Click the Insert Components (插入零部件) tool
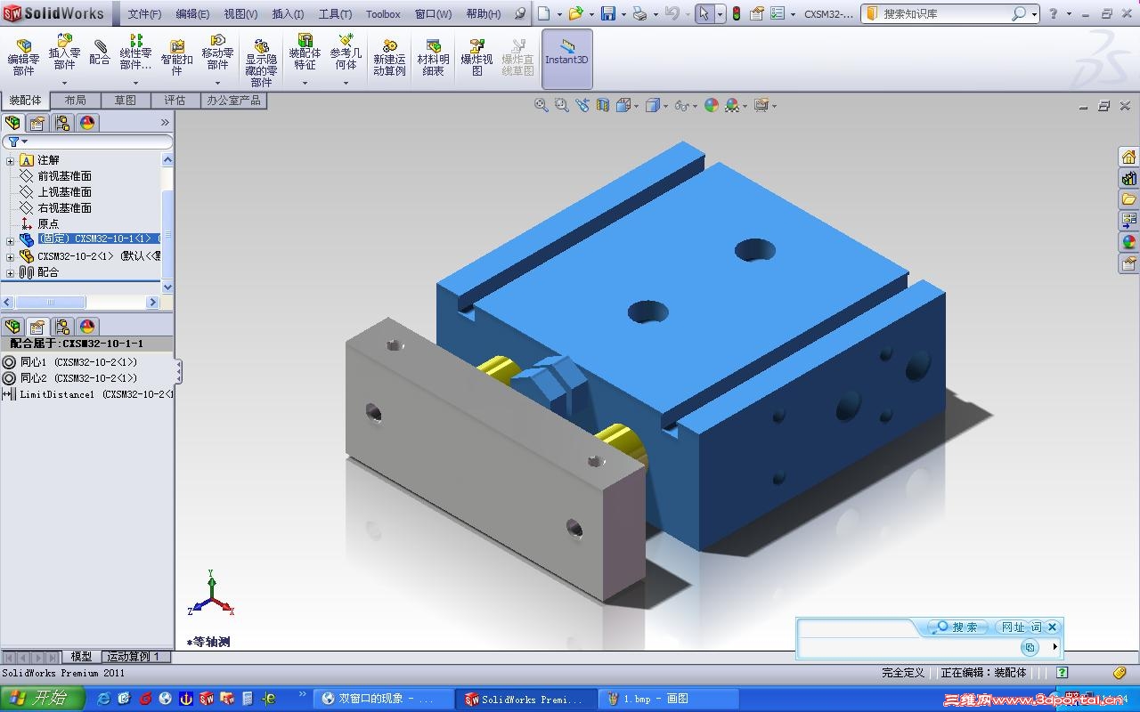The width and height of the screenshot is (1140, 712). [64, 53]
